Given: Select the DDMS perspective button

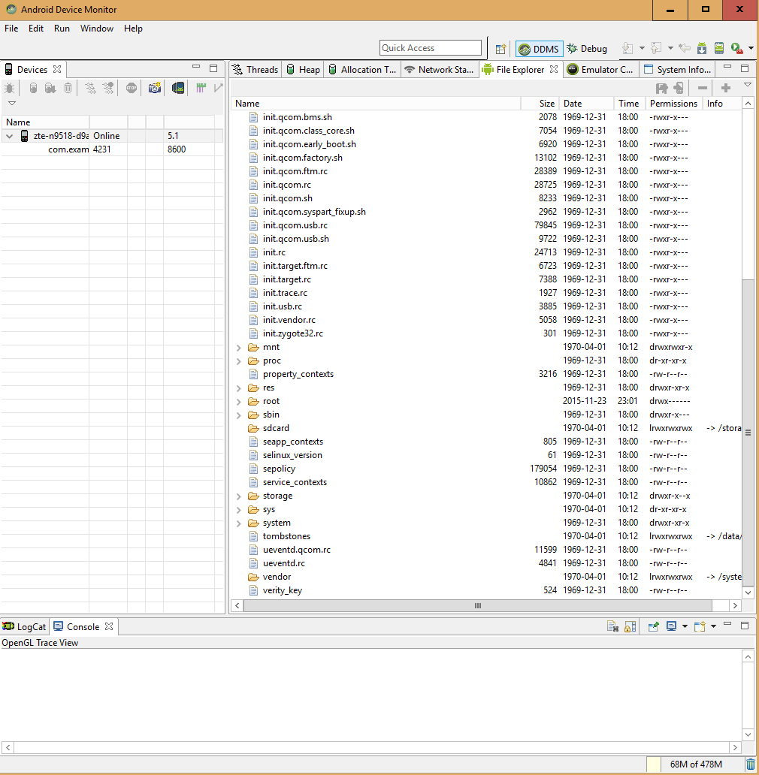Looking at the screenshot, I should [x=539, y=49].
